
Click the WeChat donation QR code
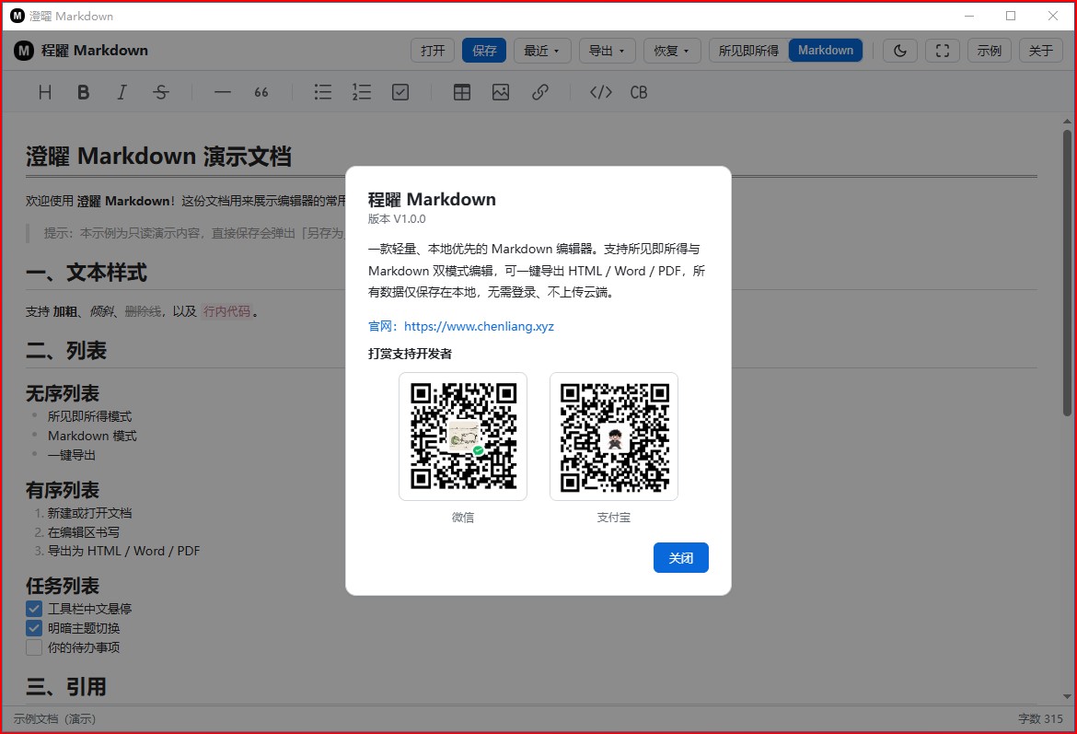pyautogui.click(x=463, y=437)
